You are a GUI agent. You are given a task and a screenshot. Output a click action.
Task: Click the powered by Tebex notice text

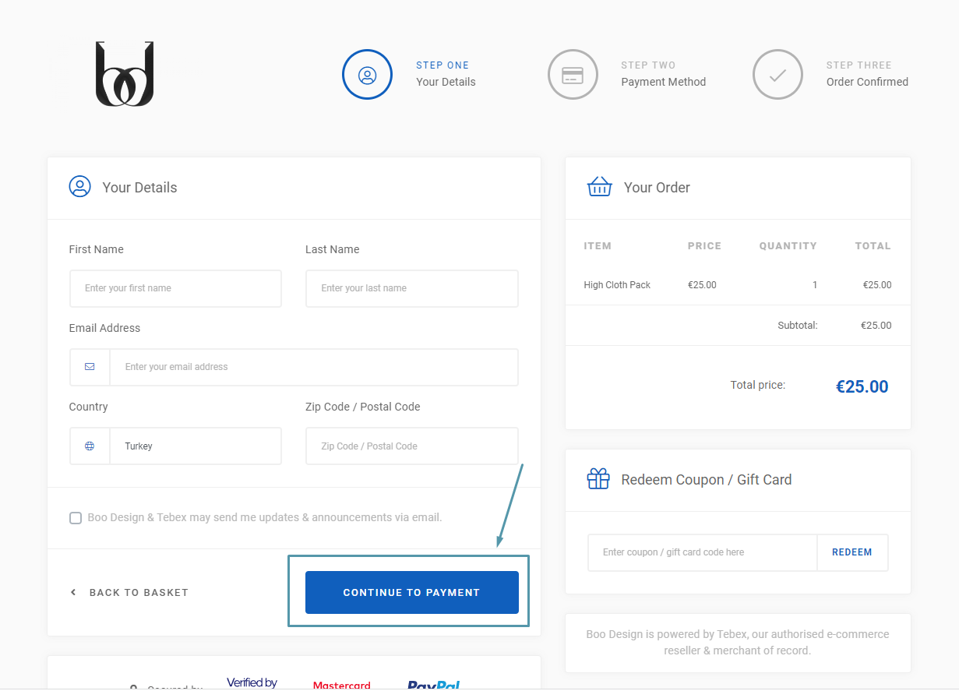(738, 642)
